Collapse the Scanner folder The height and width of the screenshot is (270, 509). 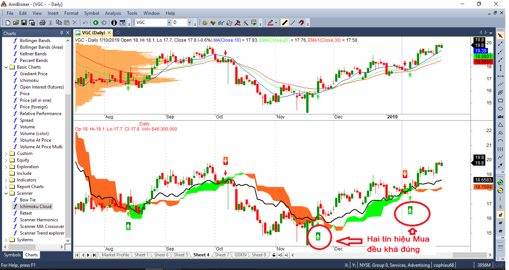[x=6, y=193]
